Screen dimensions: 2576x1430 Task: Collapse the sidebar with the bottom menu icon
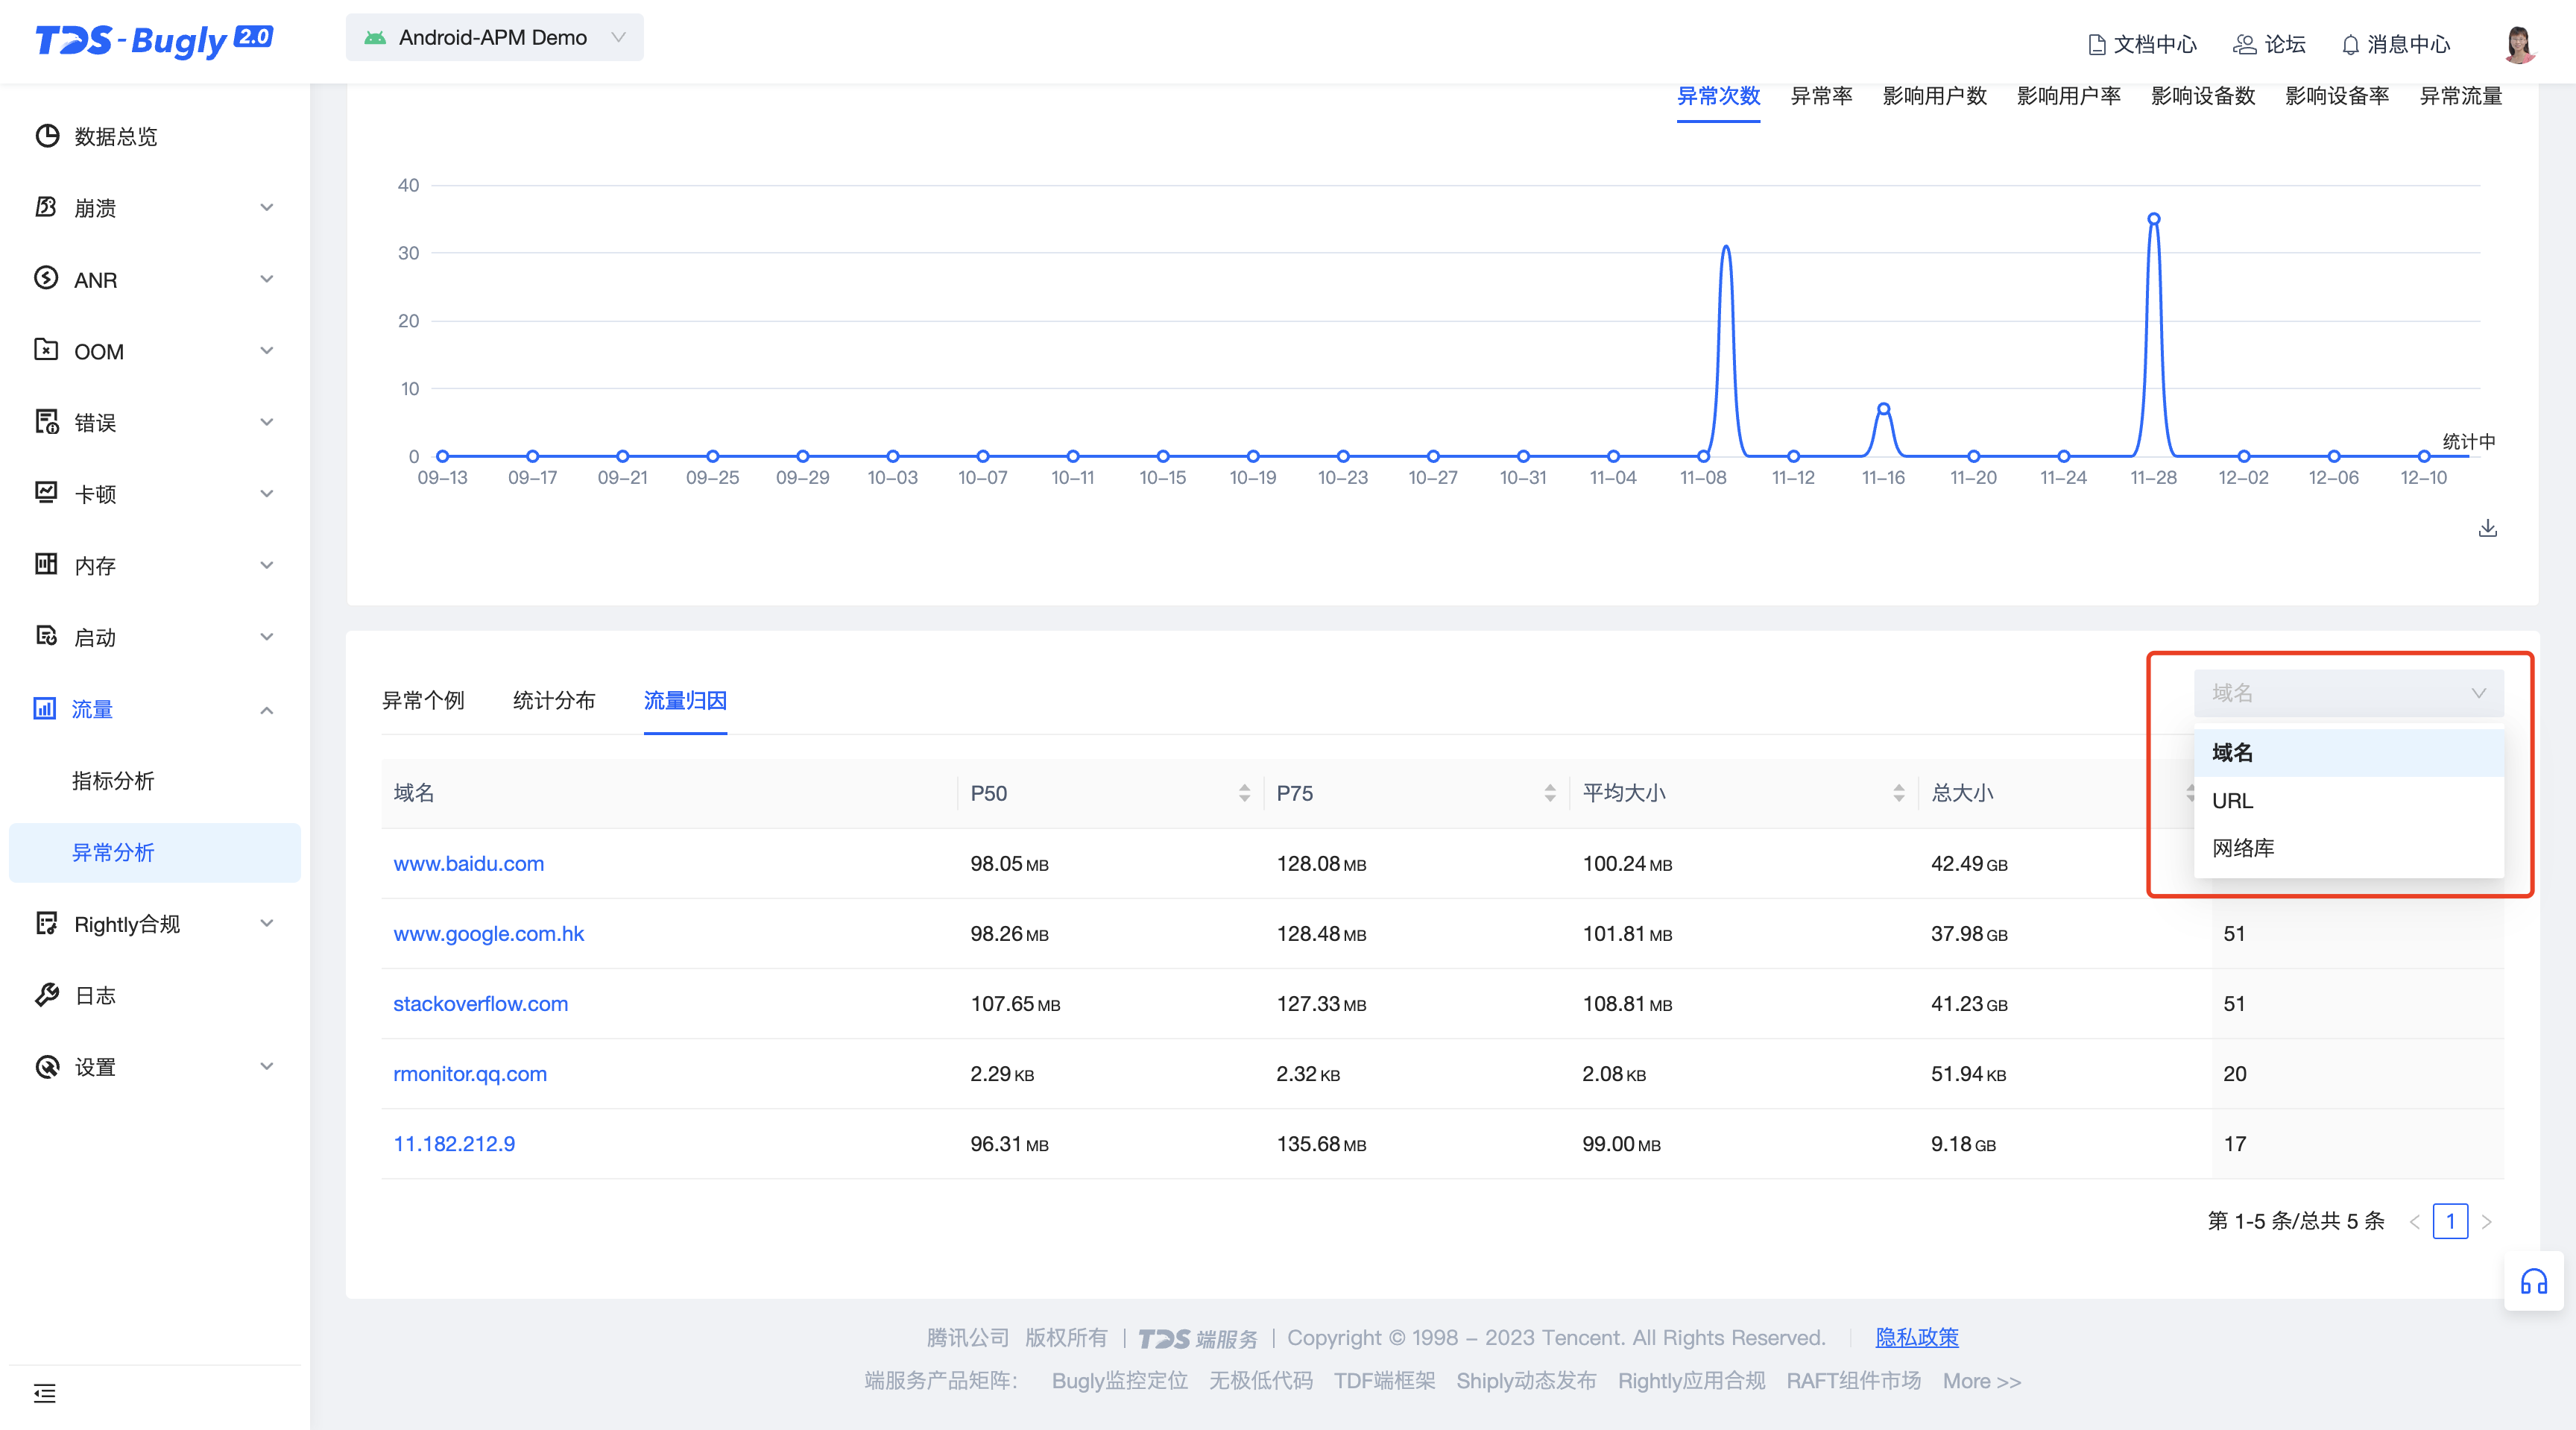(44, 1393)
